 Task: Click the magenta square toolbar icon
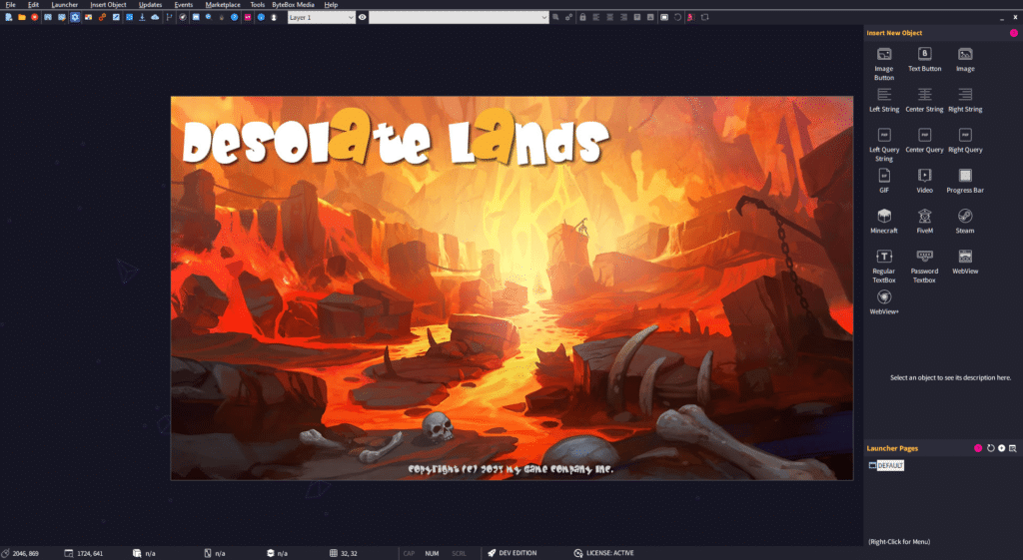pos(248,18)
